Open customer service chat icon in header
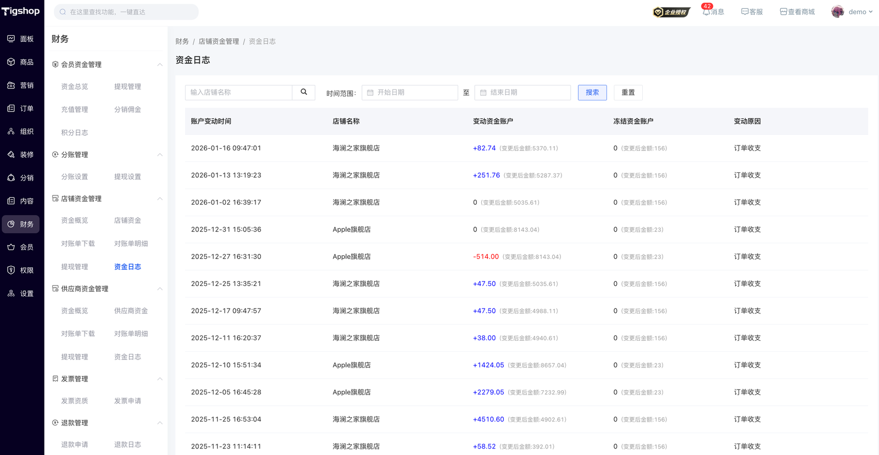This screenshot has width=879, height=455. pos(745,12)
